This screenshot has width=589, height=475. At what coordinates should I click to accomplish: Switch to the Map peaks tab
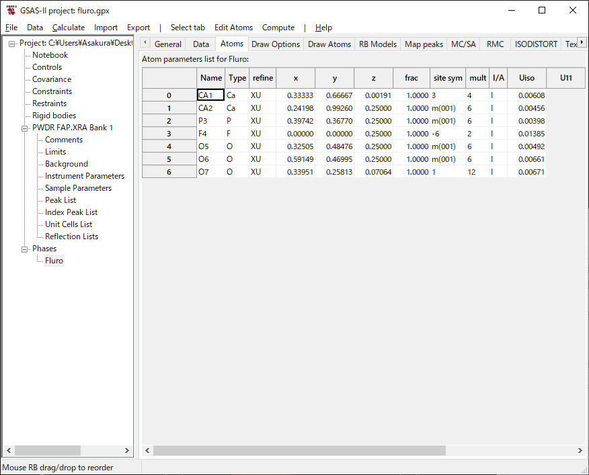tap(424, 44)
